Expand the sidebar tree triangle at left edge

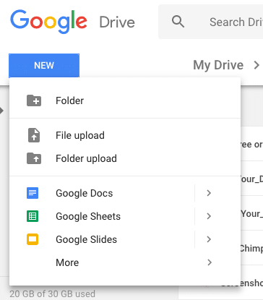pyautogui.click(x=1, y=111)
